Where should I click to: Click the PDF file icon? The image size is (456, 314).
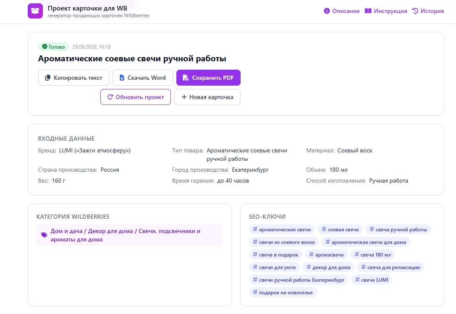click(186, 78)
